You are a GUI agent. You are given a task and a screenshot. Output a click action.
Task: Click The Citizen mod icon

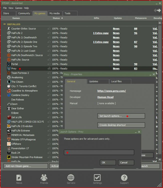(x=9, y=82)
